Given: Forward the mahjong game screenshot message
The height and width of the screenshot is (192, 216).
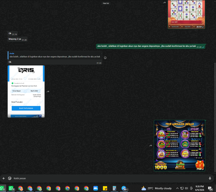Looking at the screenshot, I should 164,3.
